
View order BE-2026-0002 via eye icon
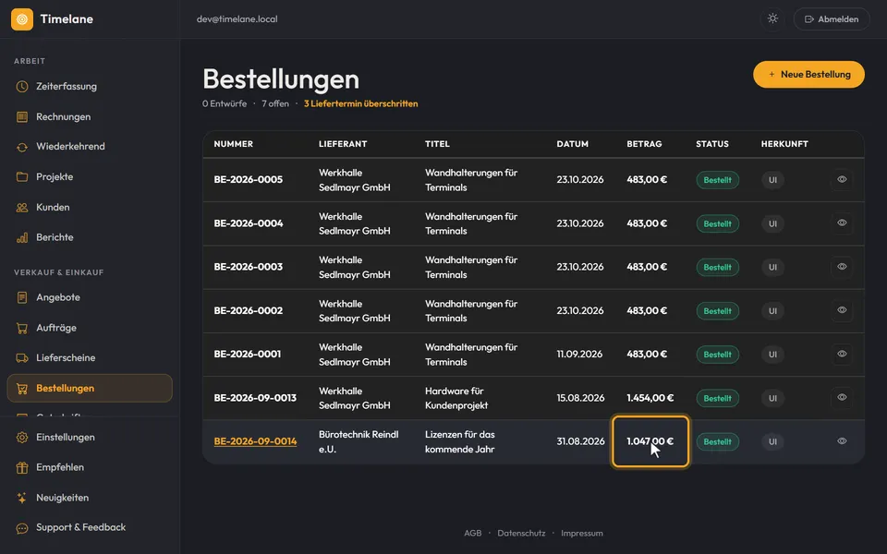point(842,310)
